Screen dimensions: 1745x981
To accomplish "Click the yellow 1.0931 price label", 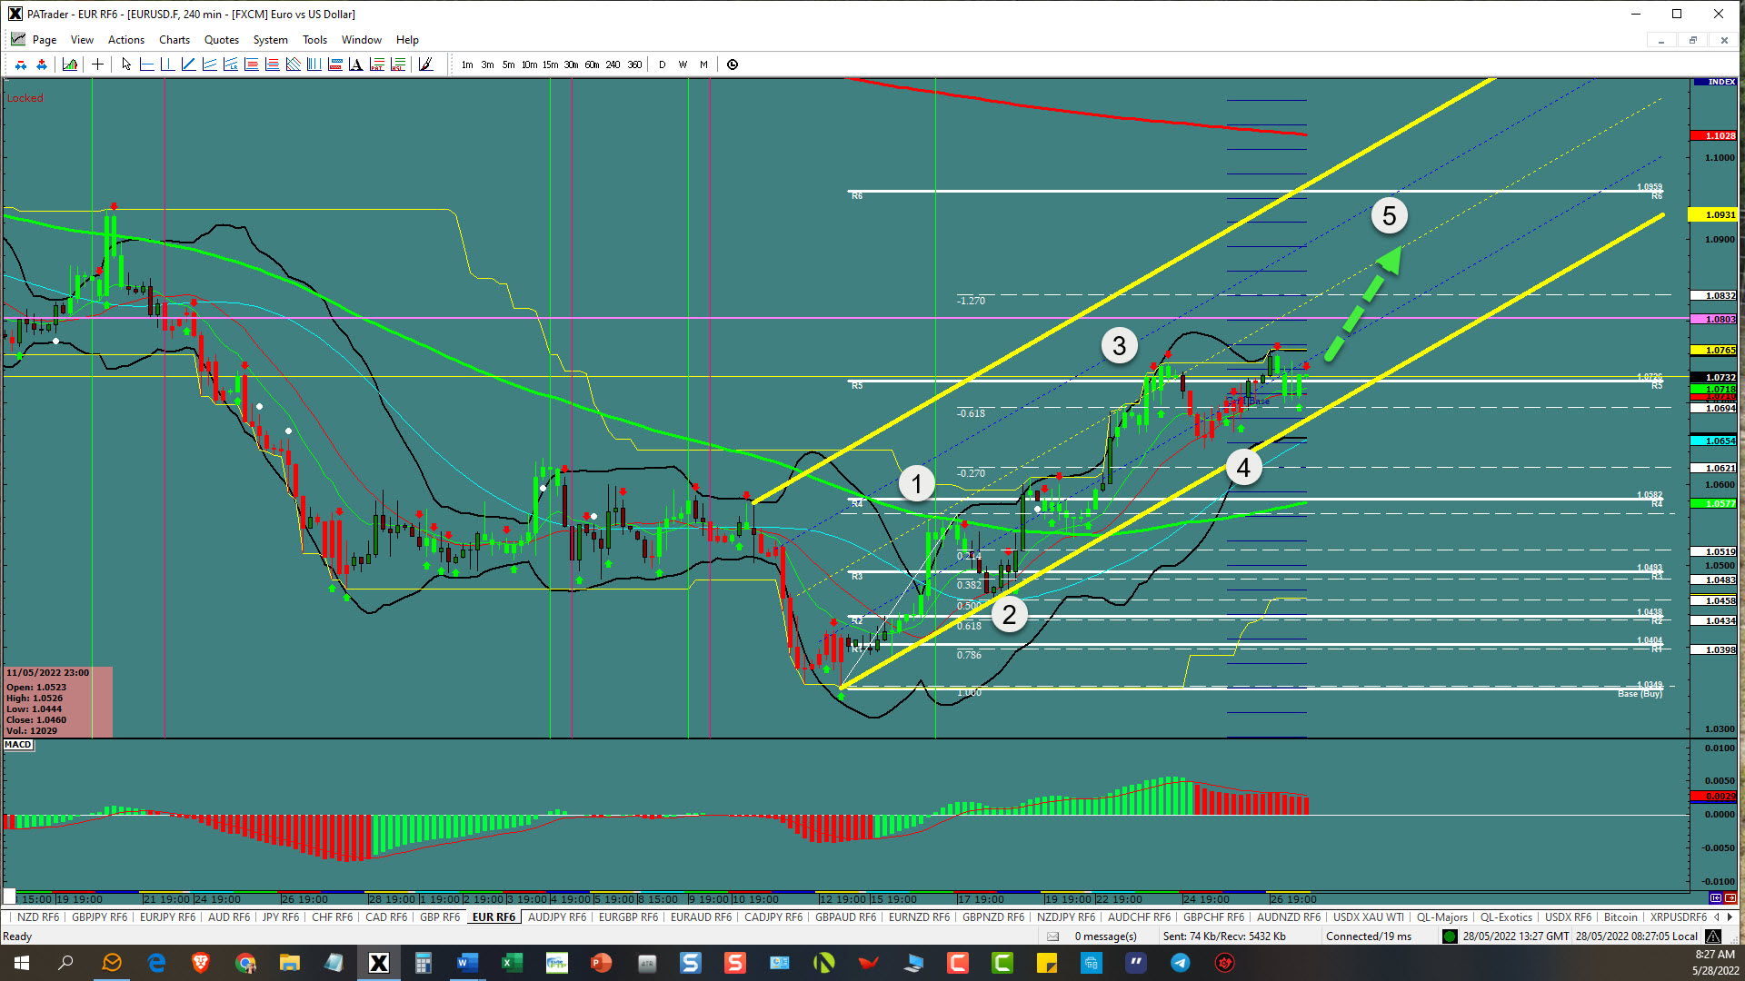I will 1714,215.
